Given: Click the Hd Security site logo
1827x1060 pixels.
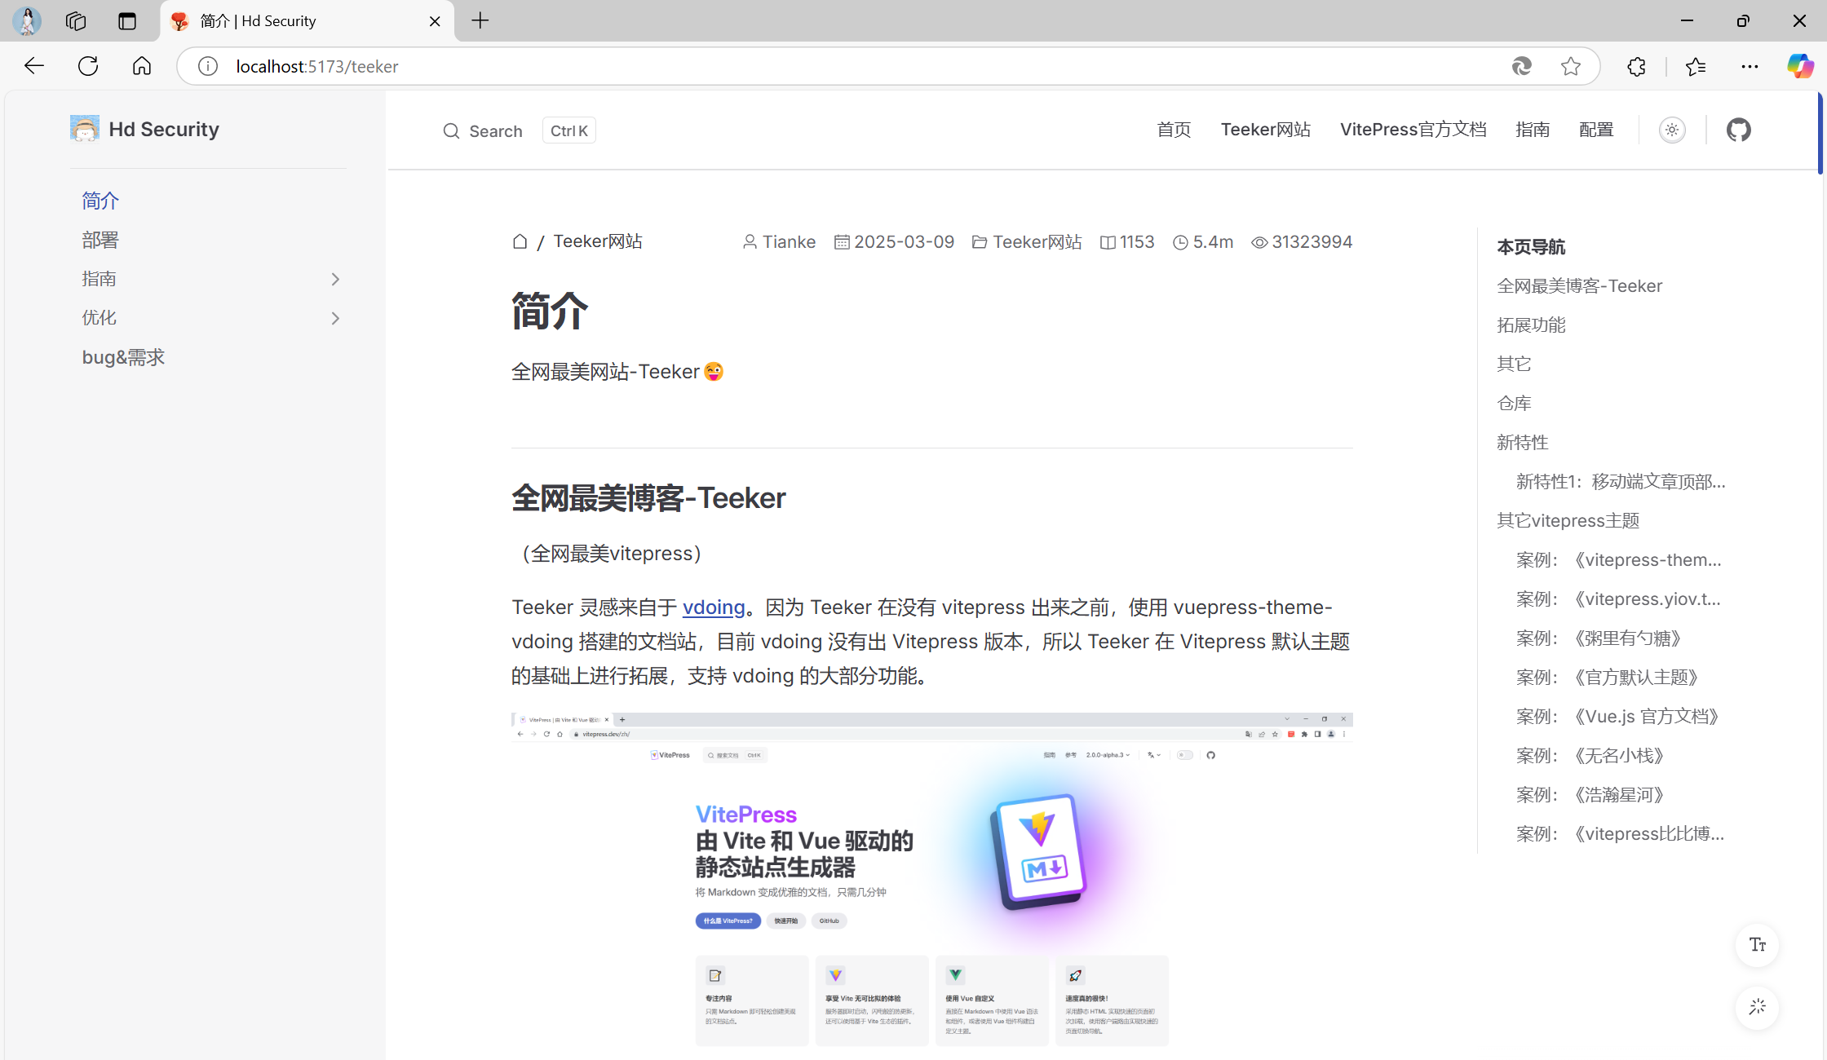Looking at the screenshot, I should coord(85,129).
